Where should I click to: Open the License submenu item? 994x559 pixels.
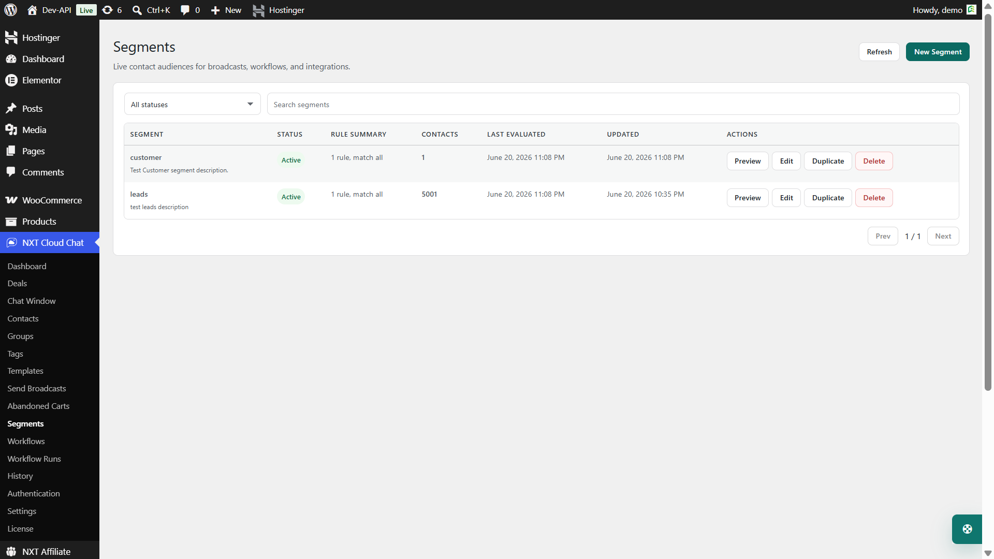pyautogui.click(x=20, y=528)
